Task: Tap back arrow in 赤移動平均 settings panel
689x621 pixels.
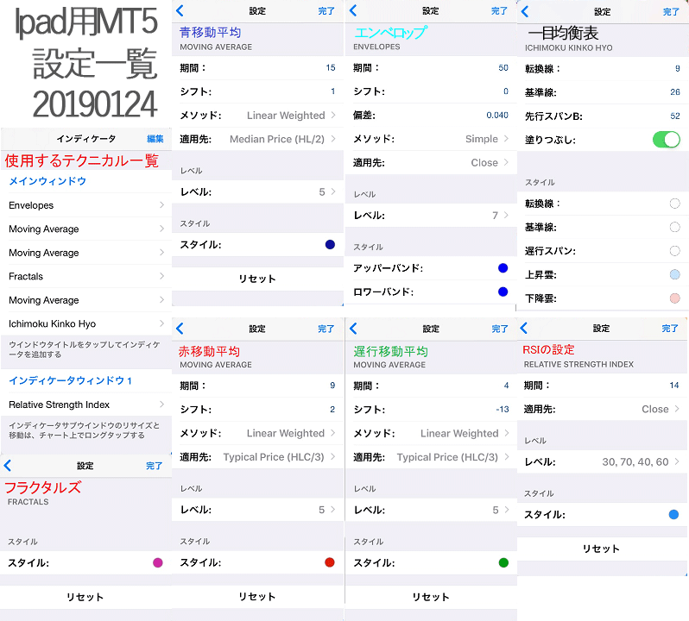Action: click(x=180, y=329)
